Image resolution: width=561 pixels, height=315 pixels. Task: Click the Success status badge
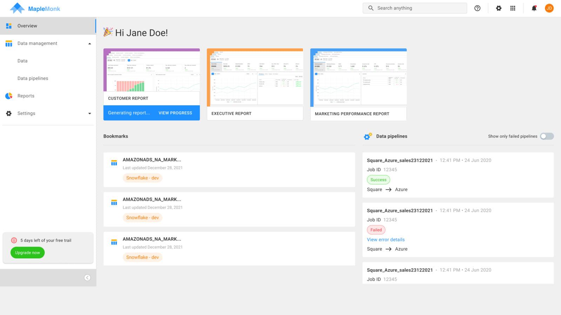coord(378,180)
